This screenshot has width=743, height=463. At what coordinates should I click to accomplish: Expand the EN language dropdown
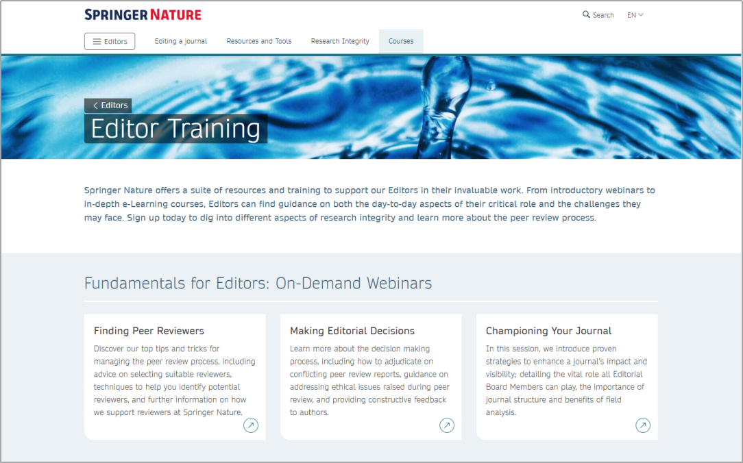[x=635, y=15]
